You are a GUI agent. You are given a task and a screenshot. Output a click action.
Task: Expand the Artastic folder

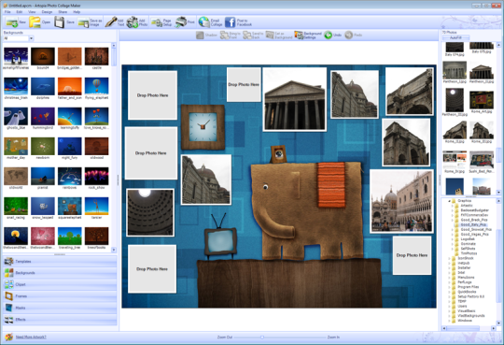[453, 206]
